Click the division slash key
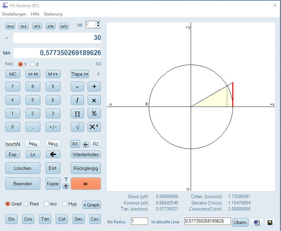The height and width of the screenshot is (231, 281). 77,100
